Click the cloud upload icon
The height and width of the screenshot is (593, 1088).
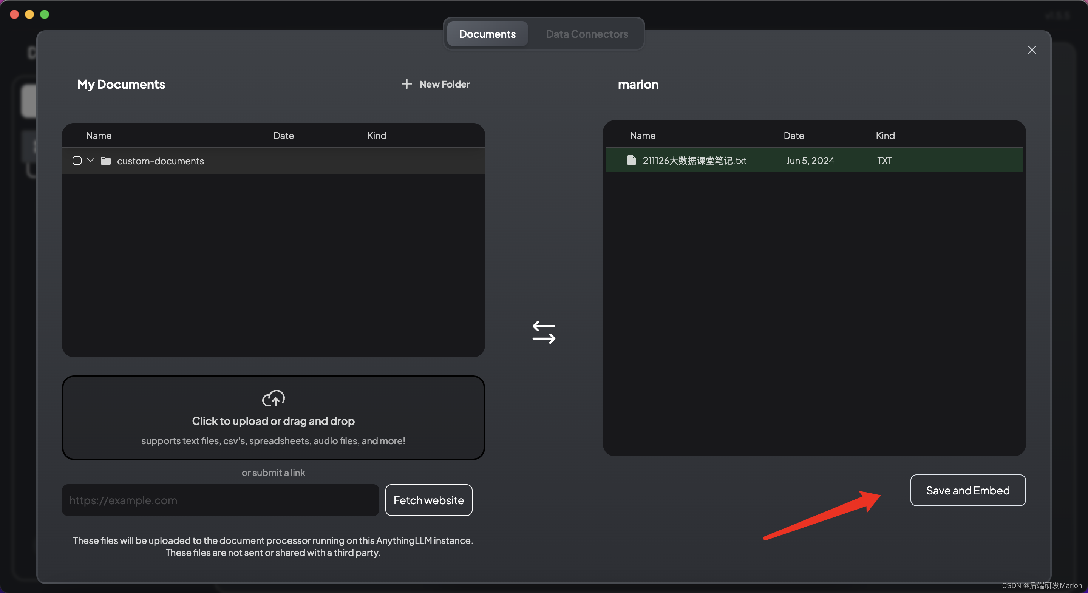pos(273,398)
